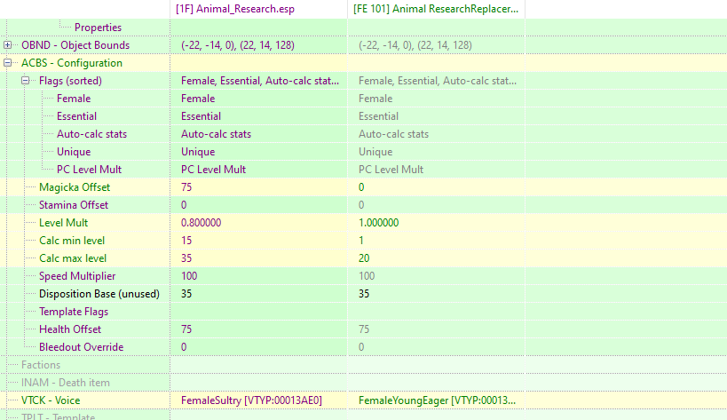
Task: Click the FemaleYoungEager voice type cell
Action: [437, 400]
